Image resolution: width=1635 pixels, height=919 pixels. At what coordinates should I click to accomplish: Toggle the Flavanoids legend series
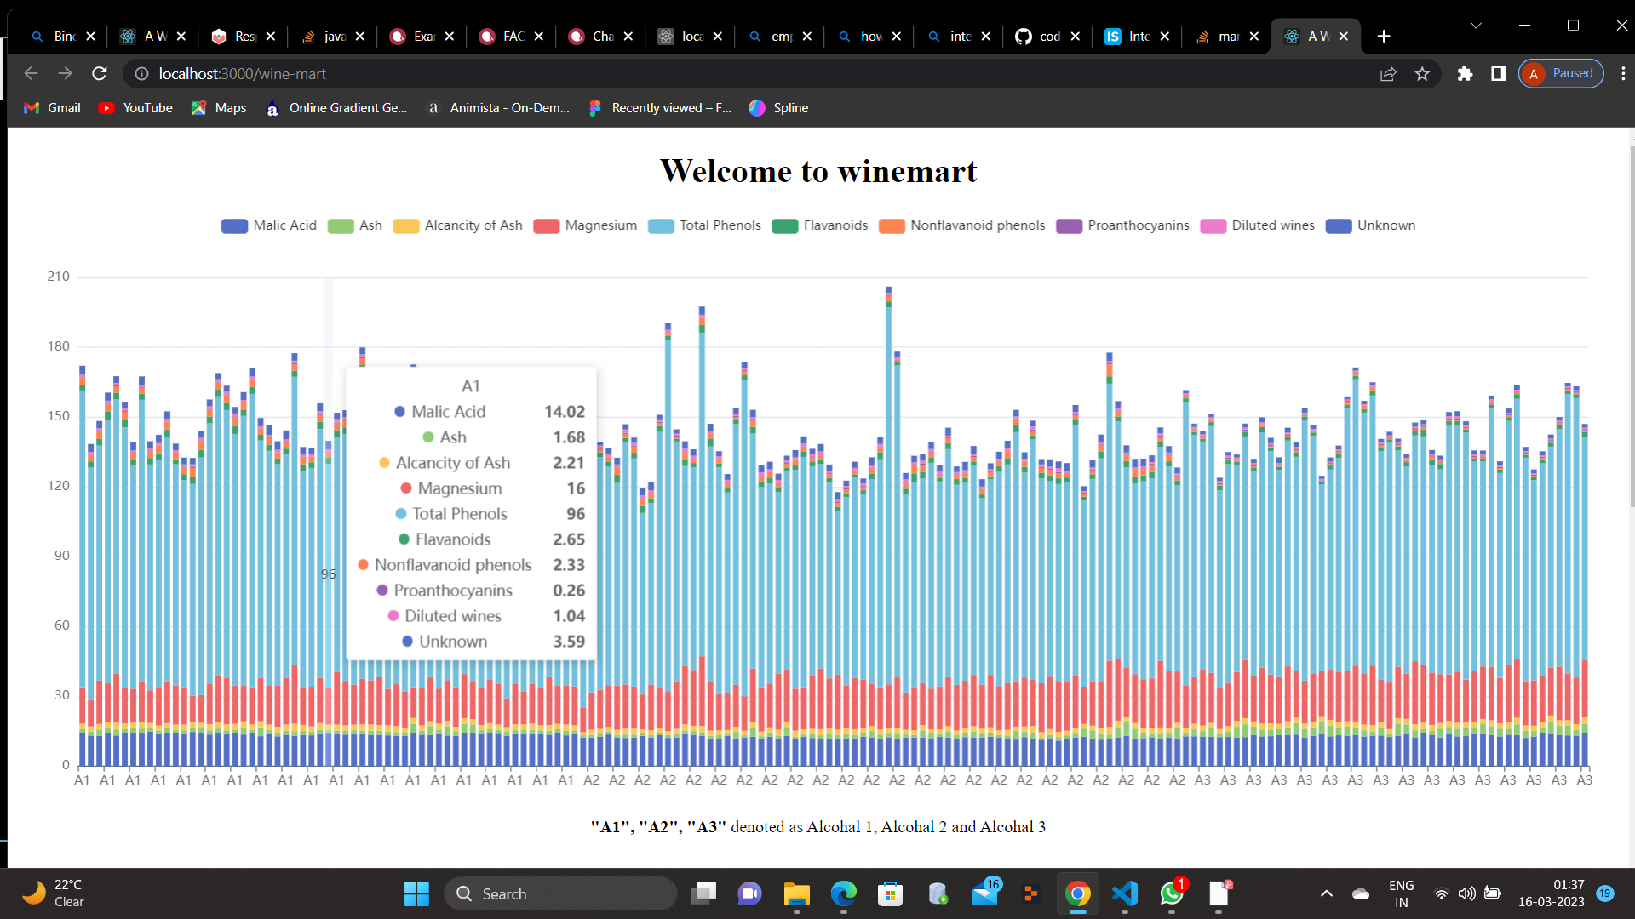(x=819, y=225)
